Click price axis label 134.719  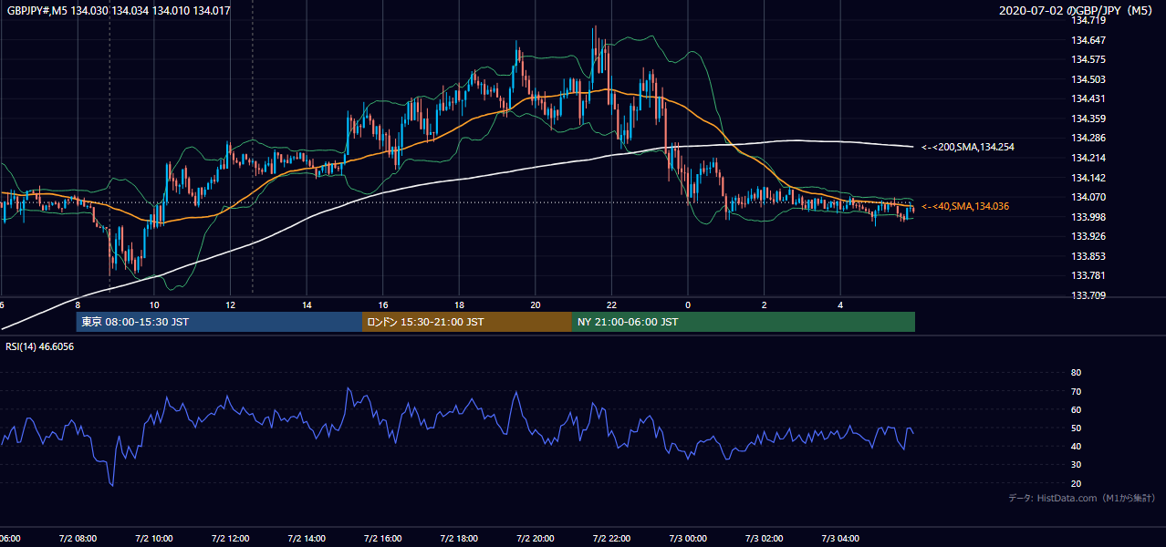pyautogui.click(x=1088, y=20)
